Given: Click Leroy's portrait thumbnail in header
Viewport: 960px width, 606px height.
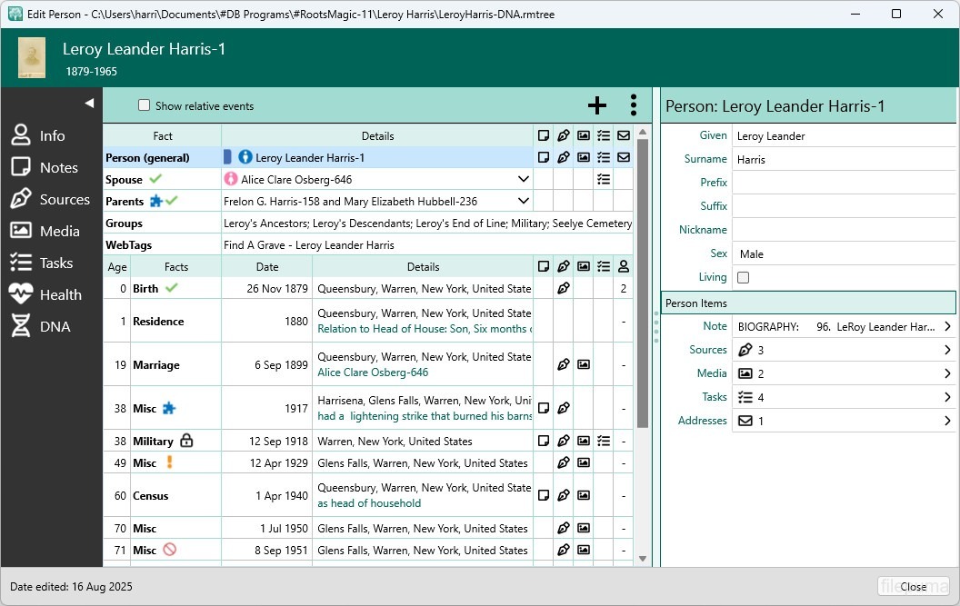Looking at the screenshot, I should [x=32, y=58].
